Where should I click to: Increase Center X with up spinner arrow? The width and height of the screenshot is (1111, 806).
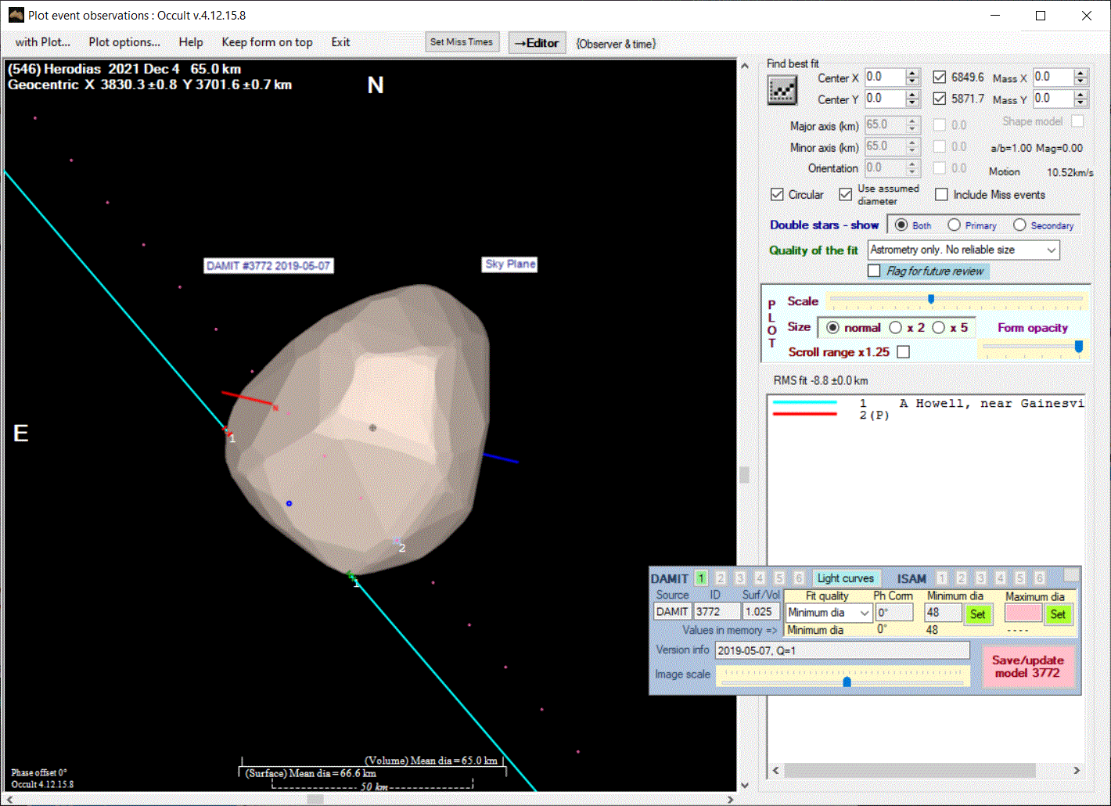[x=912, y=74]
